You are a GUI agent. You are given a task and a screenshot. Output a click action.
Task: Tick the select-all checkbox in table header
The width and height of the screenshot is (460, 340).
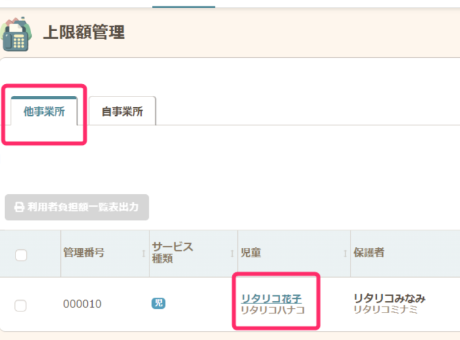pos(21,255)
